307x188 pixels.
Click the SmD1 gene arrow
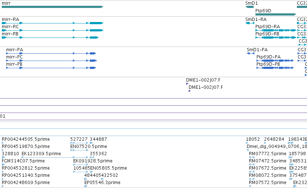(249, 7)
